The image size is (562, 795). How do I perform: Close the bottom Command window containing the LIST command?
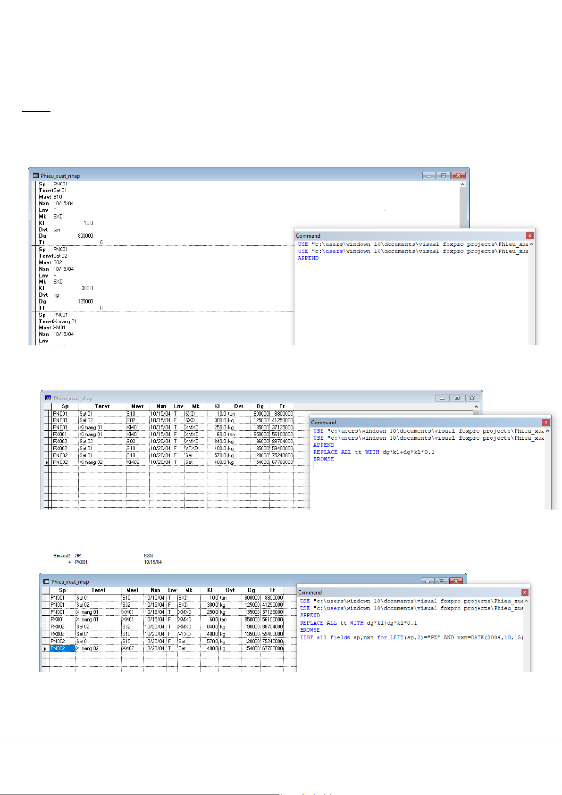tap(524, 592)
